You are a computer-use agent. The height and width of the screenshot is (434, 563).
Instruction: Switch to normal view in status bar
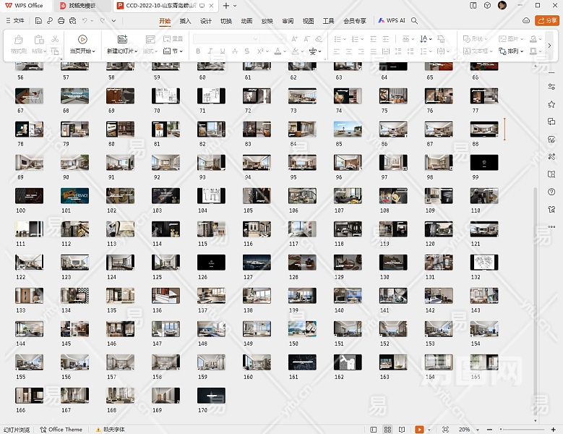(375, 429)
